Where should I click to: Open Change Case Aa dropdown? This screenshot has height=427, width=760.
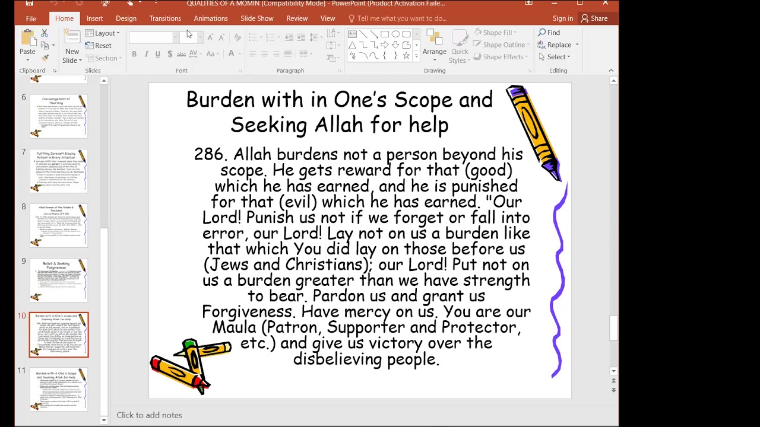[212, 54]
